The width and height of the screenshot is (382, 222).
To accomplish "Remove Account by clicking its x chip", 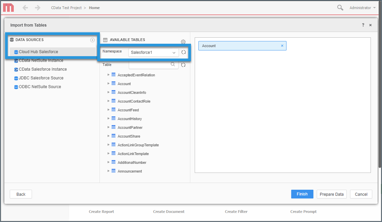I will click(282, 45).
